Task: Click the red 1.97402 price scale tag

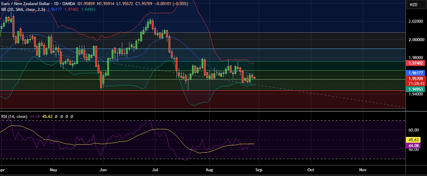Action: pos(415,63)
